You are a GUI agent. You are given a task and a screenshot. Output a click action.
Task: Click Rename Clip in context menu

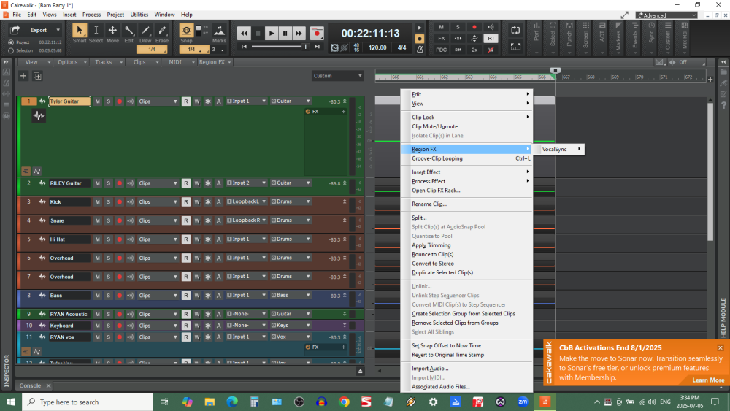tap(466, 204)
